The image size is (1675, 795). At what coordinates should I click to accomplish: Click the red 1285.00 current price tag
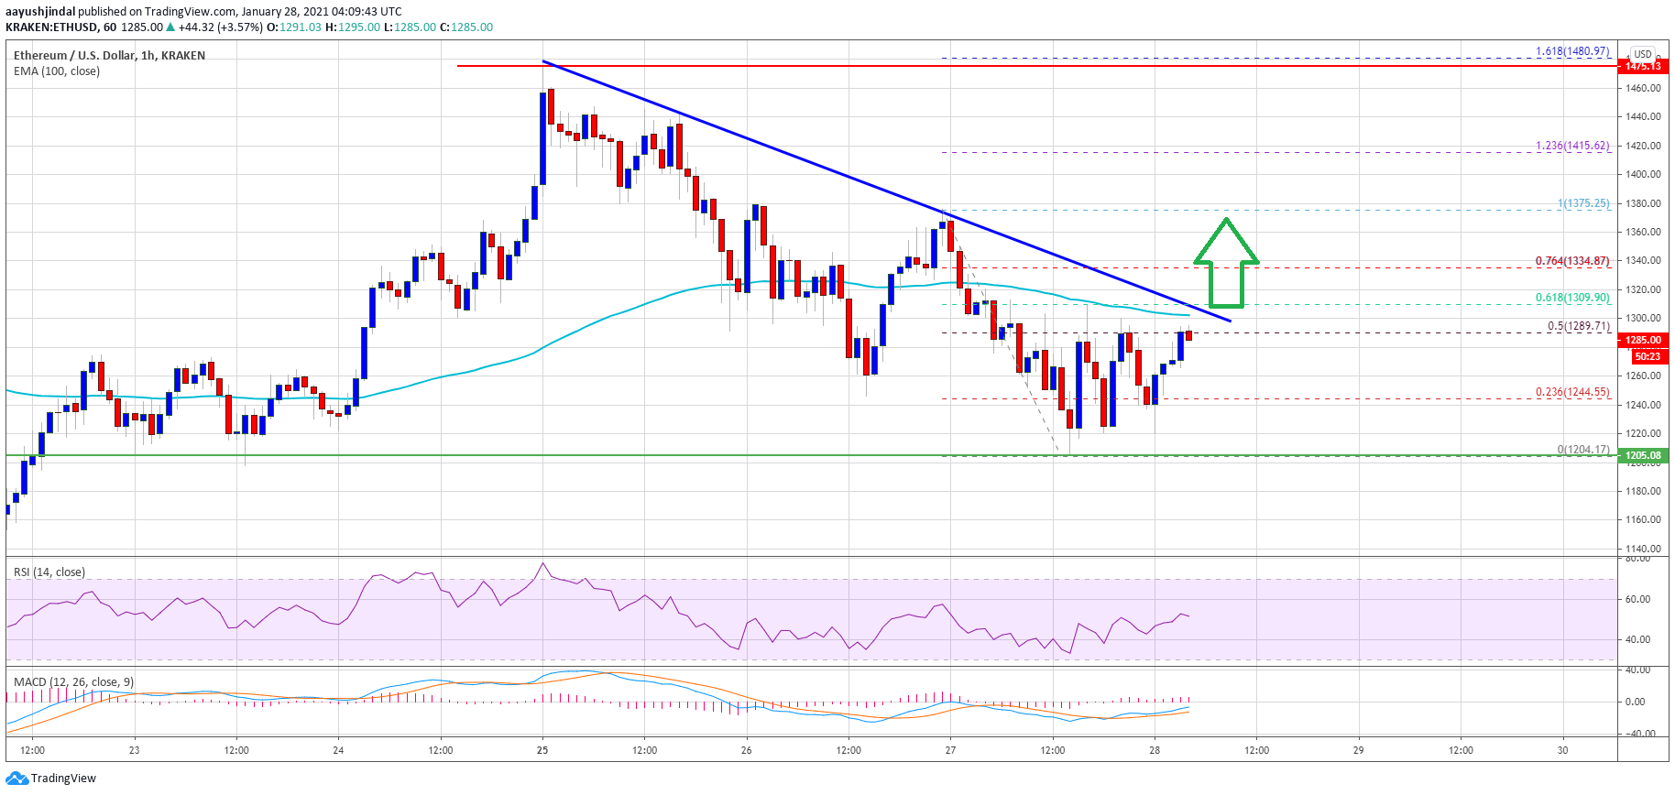pyautogui.click(x=1642, y=340)
